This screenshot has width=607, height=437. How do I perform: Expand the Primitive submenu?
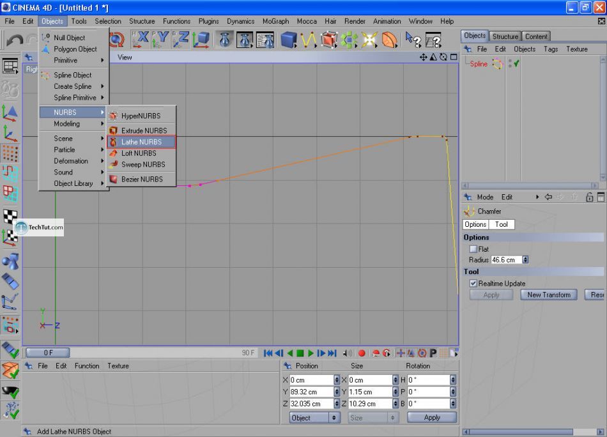pos(74,61)
